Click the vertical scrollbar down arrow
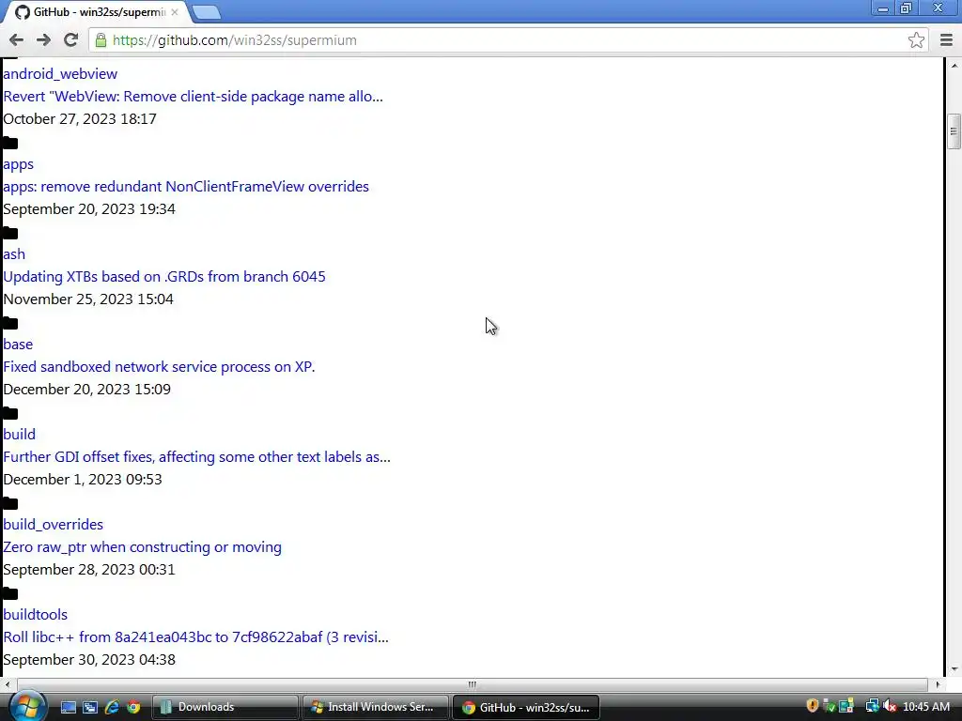 point(953,669)
